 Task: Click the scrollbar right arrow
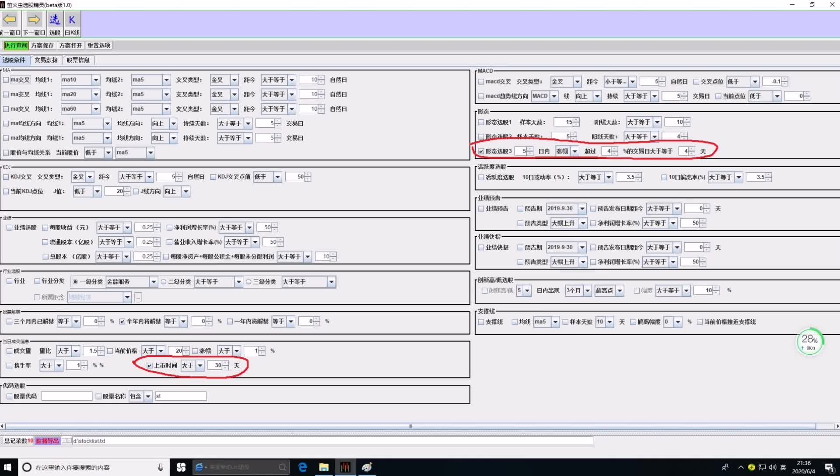click(837, 426)
